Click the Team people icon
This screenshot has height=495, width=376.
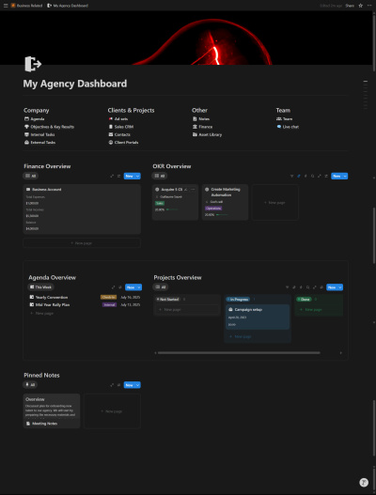[x=278, y=119]
